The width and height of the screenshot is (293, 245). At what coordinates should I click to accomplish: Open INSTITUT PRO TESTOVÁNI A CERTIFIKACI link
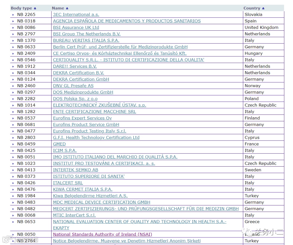104,164
